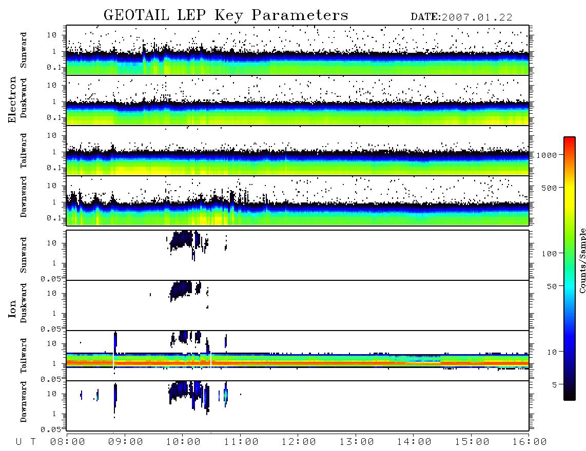Click the "DATE:2007.01.22" label
This screenshot has height=451, width=586.
[461, 17]
